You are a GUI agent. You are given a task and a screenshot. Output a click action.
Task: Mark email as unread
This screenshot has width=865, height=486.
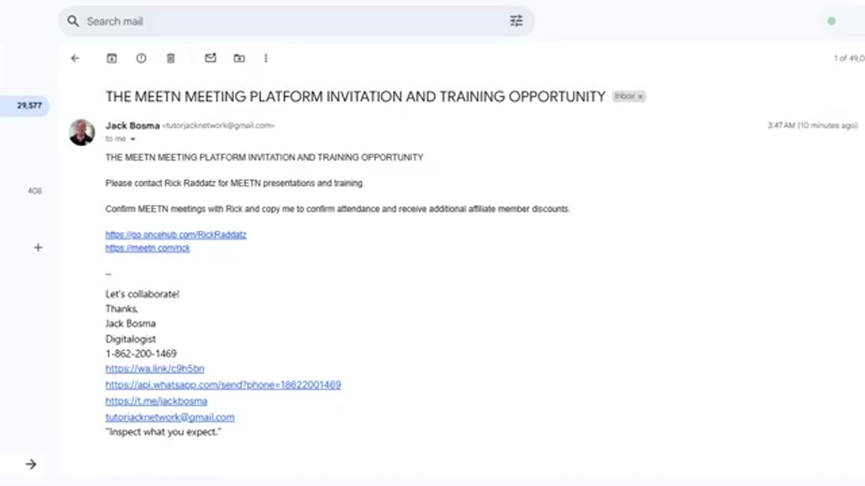(x=210, y=58)
